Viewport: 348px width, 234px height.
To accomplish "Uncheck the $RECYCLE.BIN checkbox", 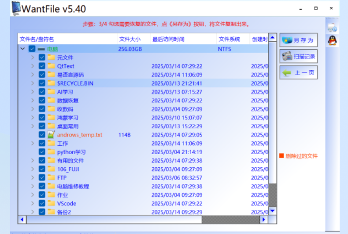I will coord(42,83).
